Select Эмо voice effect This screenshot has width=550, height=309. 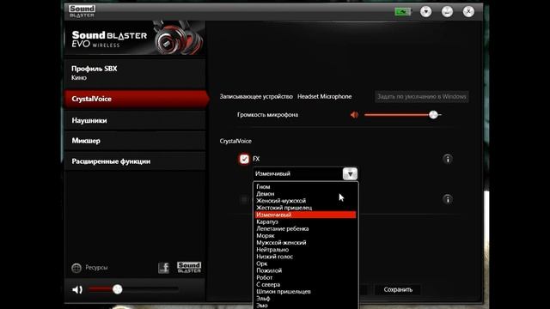pos(305,306)
